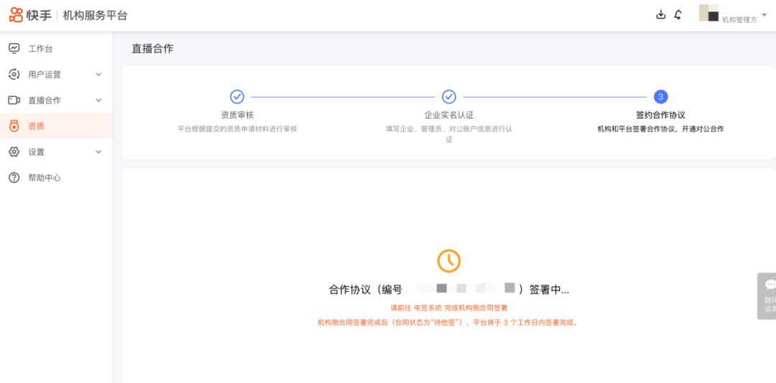Screen dimensions: 776x383
Task: Click the user avatar thumbnail
Action: tap(708, 13)
